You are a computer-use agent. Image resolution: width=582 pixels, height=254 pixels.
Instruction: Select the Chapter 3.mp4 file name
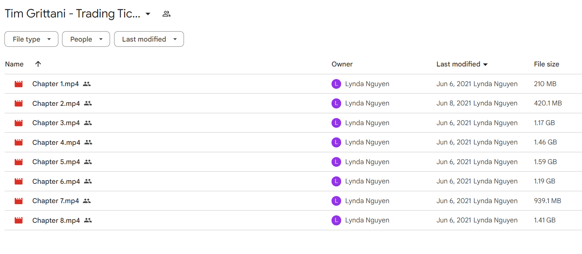coord(56,123)
